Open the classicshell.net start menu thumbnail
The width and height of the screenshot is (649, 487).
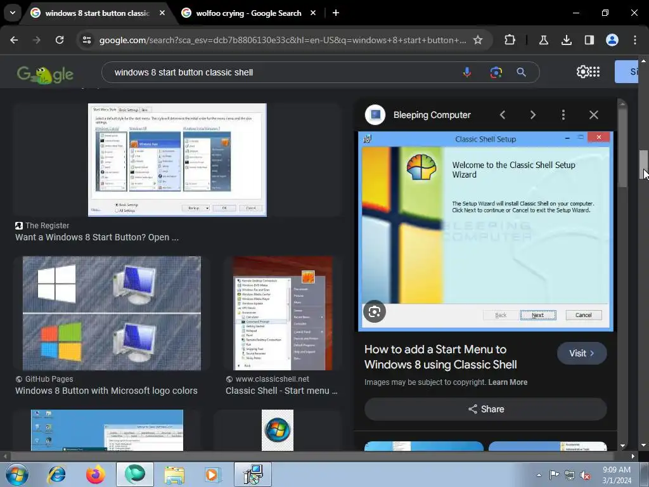283,313
